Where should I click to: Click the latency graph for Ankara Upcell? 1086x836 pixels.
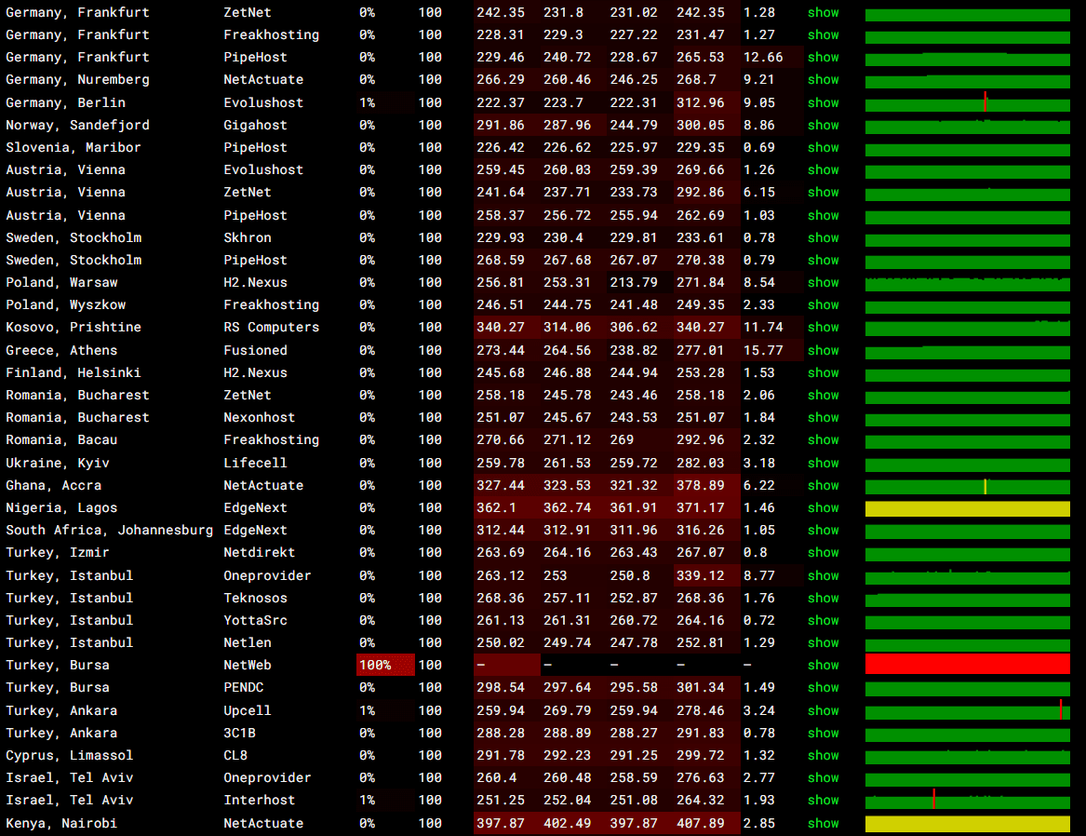[968, 710]
